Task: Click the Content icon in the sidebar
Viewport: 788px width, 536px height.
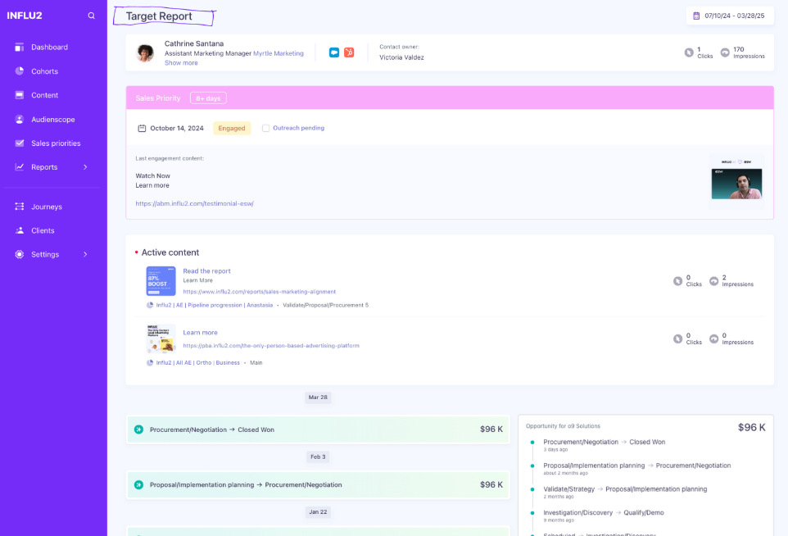Action: (20, 95)
